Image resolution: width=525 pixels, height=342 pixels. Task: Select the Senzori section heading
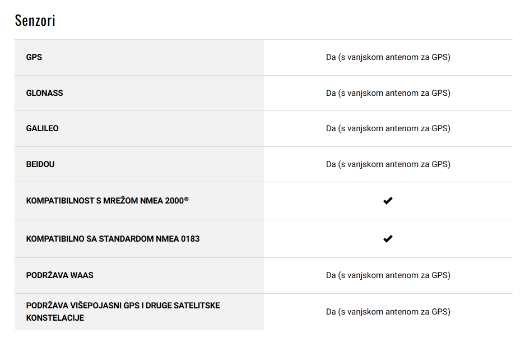[35, 20]
